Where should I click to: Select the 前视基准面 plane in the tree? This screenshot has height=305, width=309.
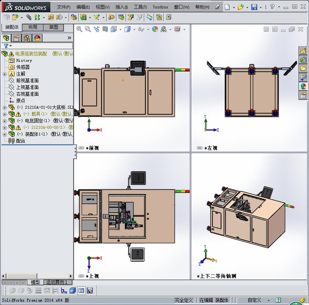(x=27, y=80)
